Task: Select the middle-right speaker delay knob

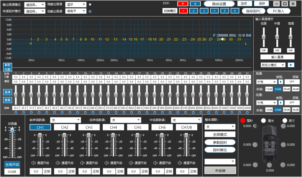Action: coord(283,145)
